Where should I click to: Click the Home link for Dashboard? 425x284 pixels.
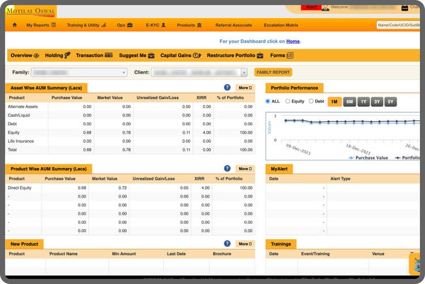click(x=292, y=41)
